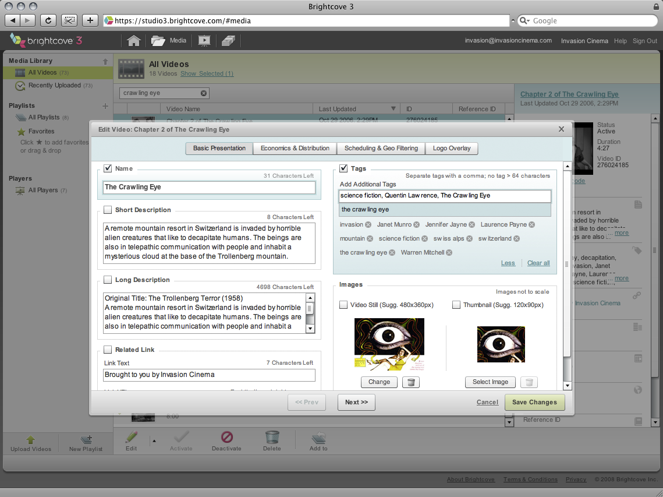Click the Next >> button

(x=356, y=402)
